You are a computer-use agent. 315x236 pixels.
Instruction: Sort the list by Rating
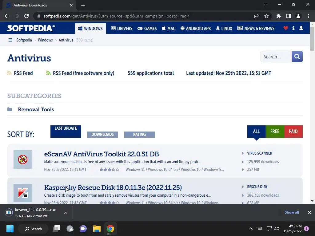(140, 135)
